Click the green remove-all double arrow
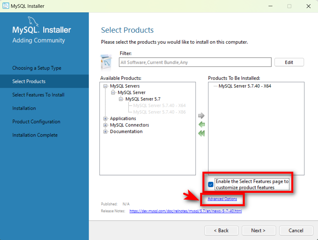Screen dimensions: 318x240 [x=201, y=133]
